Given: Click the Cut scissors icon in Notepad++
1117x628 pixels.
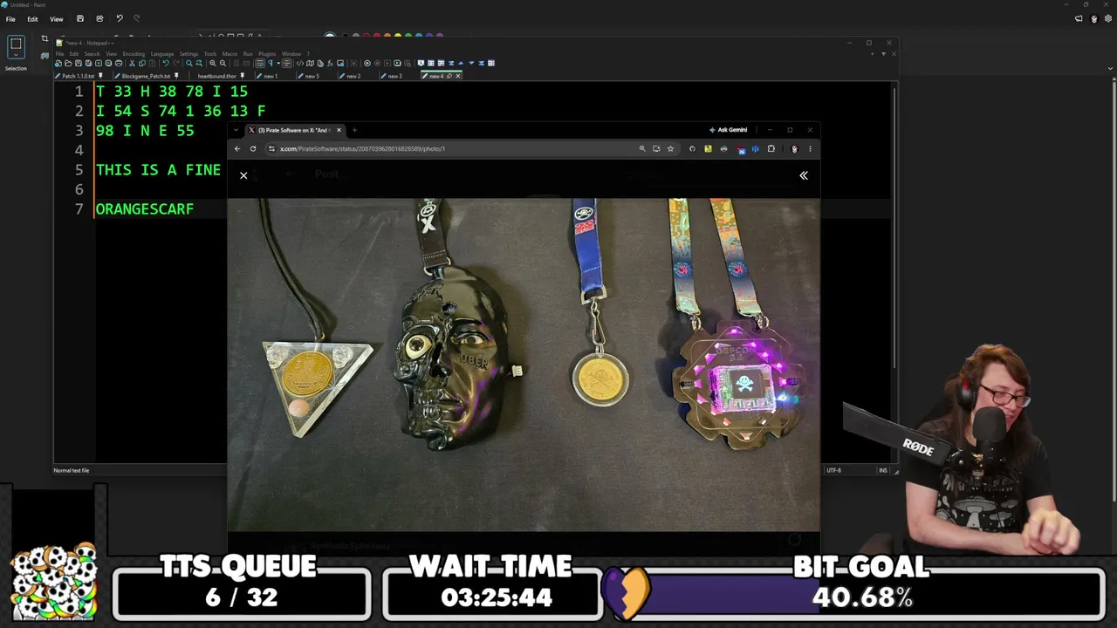Looking at the screenshot, I should pos(132,64).
